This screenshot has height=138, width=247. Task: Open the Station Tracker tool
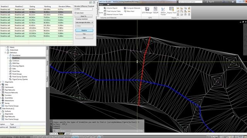(163, 11)
